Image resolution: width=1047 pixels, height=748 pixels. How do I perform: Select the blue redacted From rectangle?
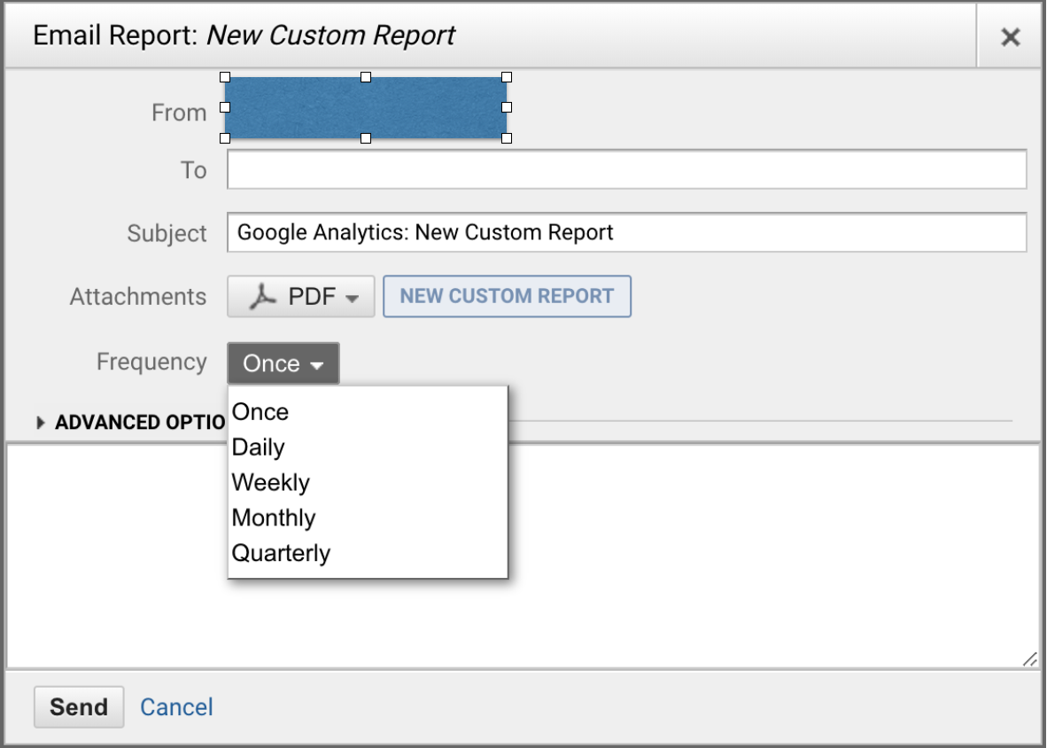(x=365, y=107)
